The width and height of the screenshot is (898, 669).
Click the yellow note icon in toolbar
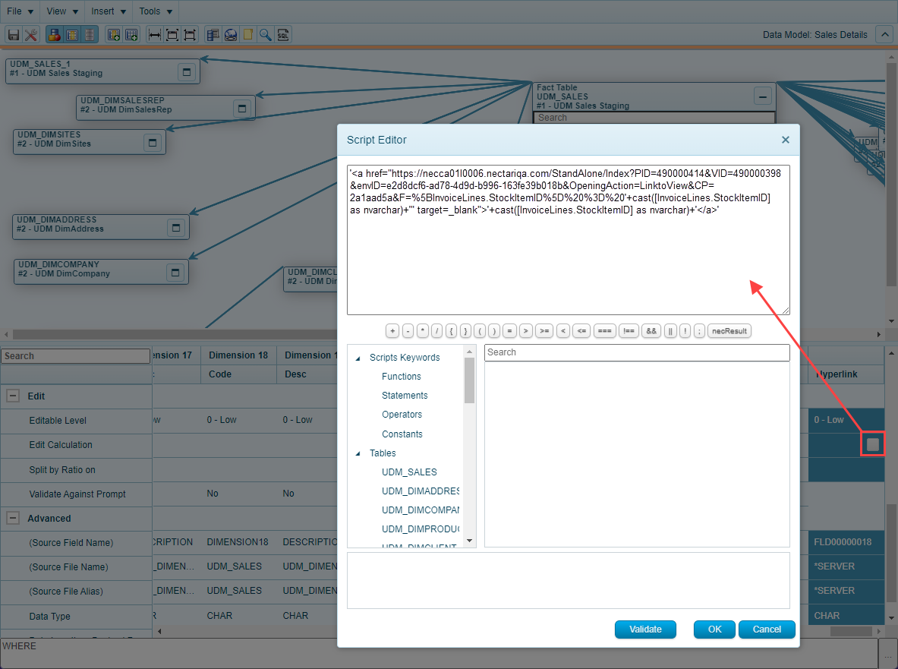click(x=247, y=35)
